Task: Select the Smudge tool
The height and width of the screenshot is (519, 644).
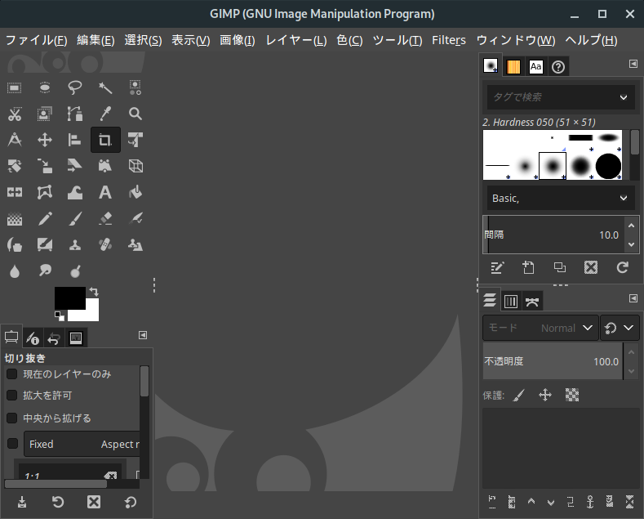Action: pos(45,271)
